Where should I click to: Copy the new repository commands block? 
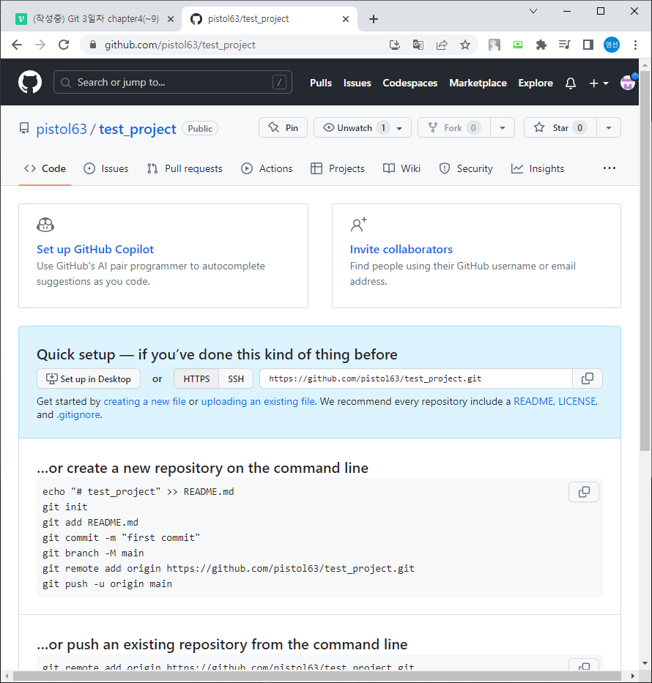[x=584, y=492]
